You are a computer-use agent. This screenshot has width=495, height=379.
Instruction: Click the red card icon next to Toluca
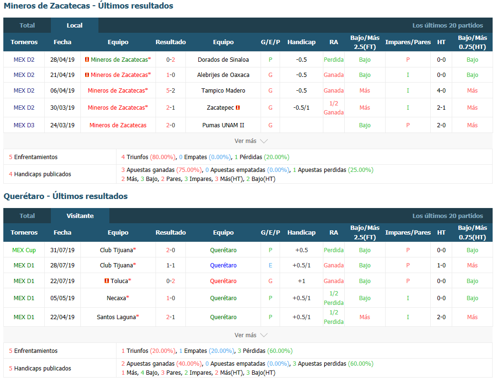pos(107,281)
